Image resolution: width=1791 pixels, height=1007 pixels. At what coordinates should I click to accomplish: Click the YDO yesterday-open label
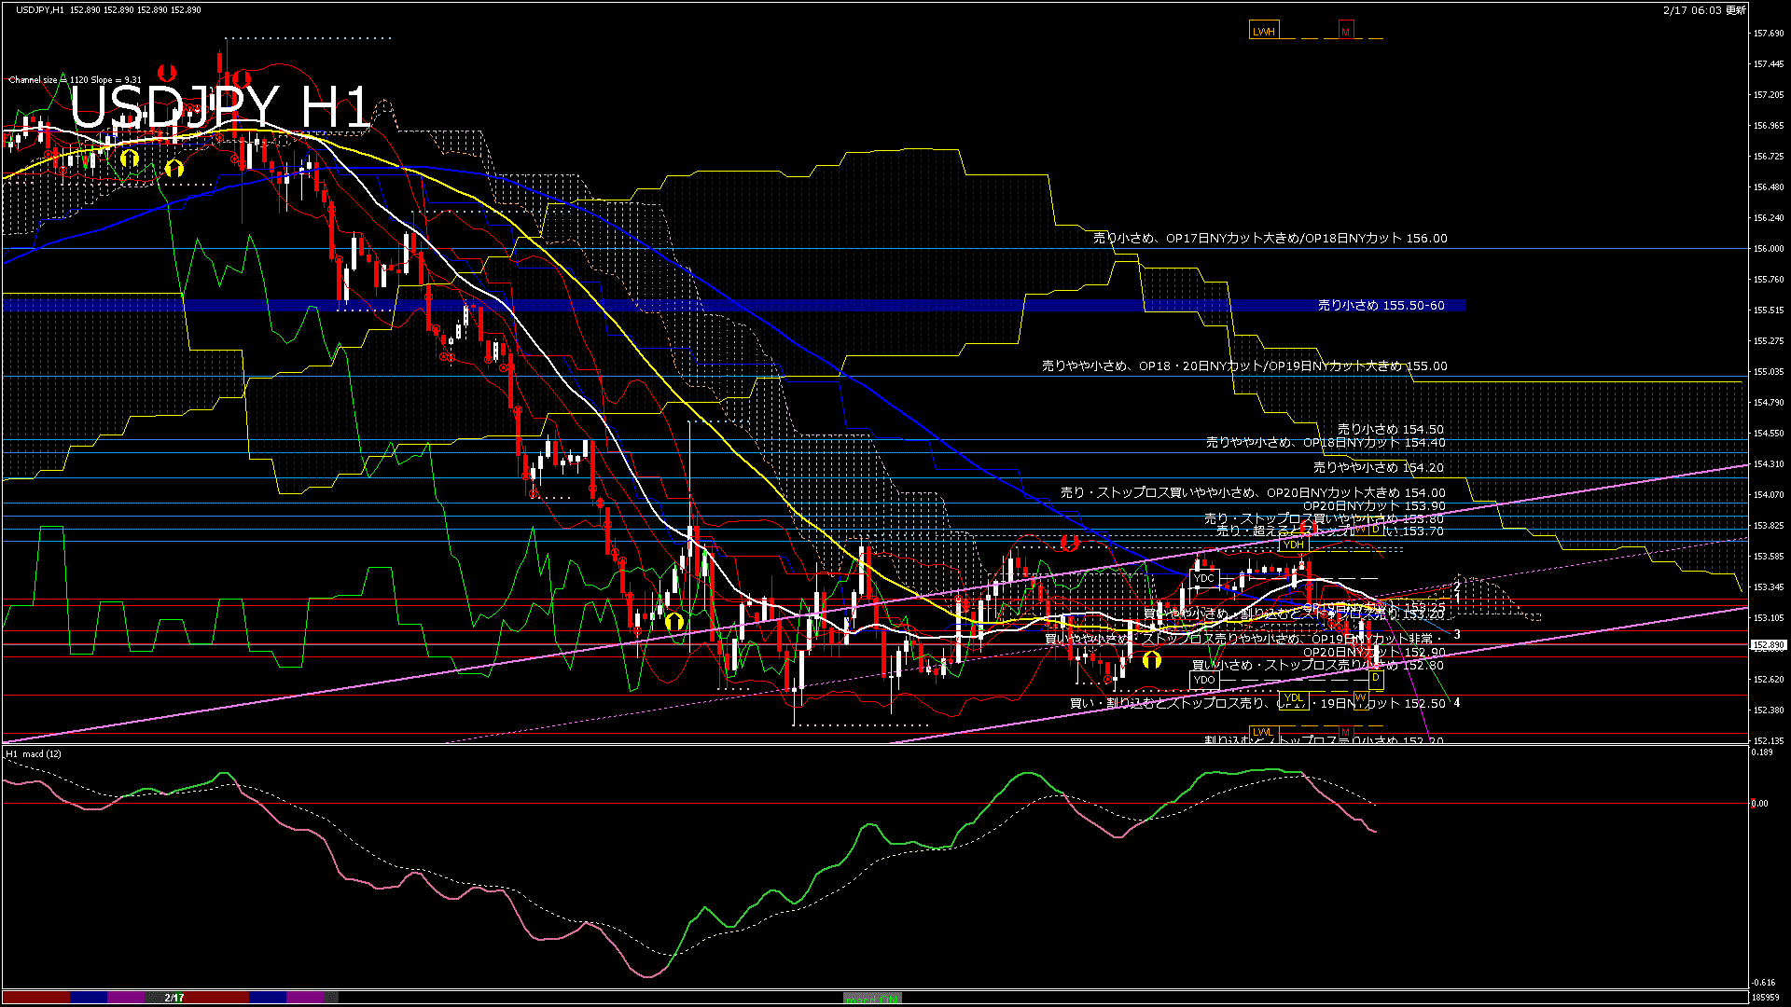pos(1204,680)
